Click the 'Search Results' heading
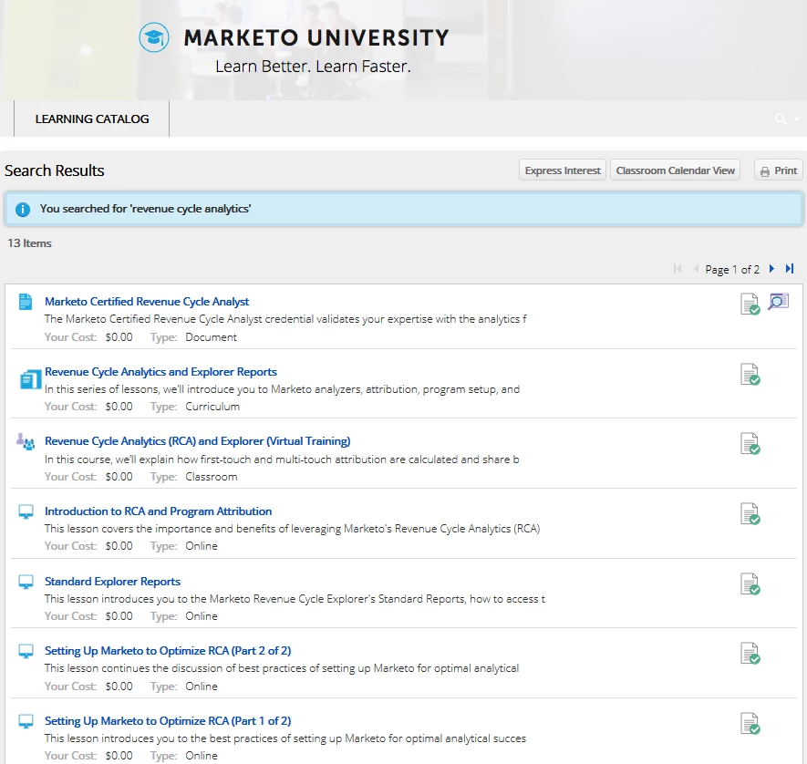 (54, 170)
